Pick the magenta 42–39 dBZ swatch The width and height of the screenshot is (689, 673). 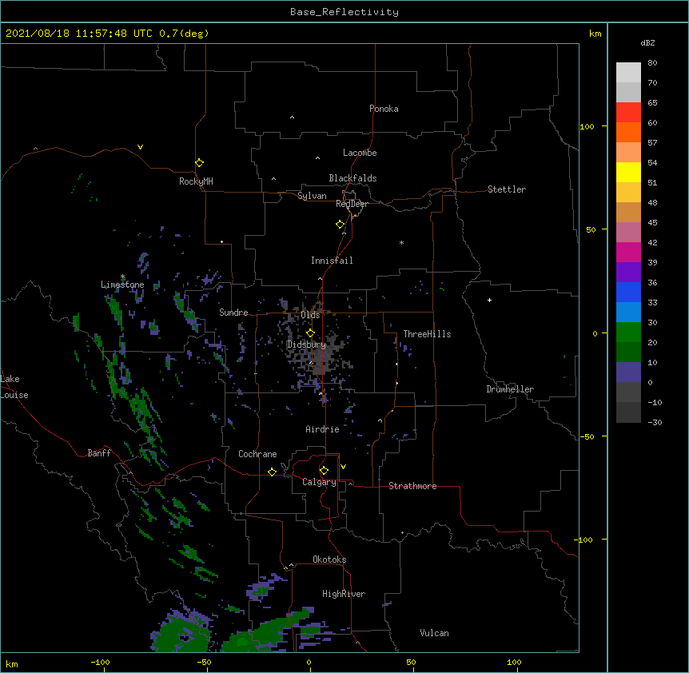[628, 252]
